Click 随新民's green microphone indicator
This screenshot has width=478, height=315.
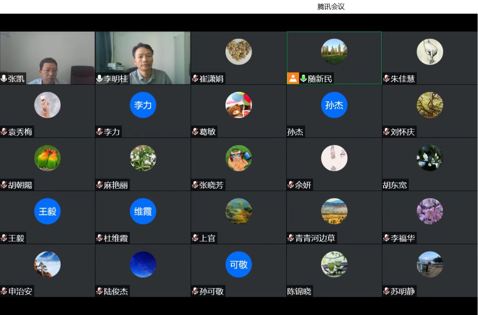(x=303, y=79)
